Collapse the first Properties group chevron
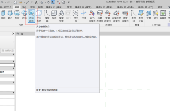The height and width of the screenshot is (111, 170). click(13, 54)
